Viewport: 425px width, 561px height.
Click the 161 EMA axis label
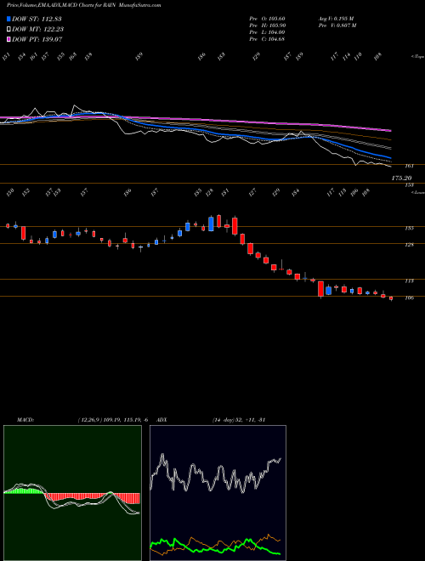410,166
